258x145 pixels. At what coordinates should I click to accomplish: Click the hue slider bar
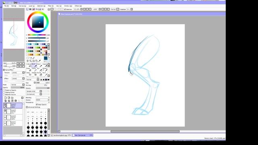(37, 35)
